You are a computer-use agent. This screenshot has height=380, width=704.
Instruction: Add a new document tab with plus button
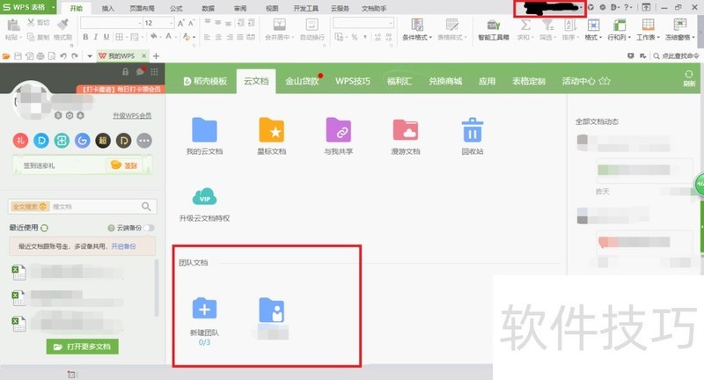tap(156, 56)
